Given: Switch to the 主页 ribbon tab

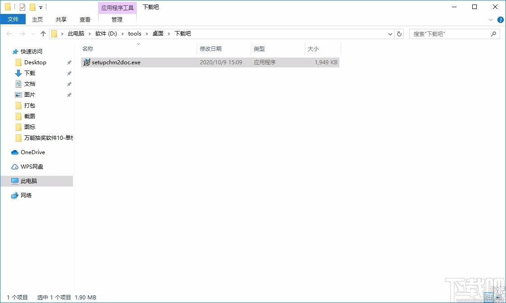Looking at the screenshot, I should pos(37,19).
